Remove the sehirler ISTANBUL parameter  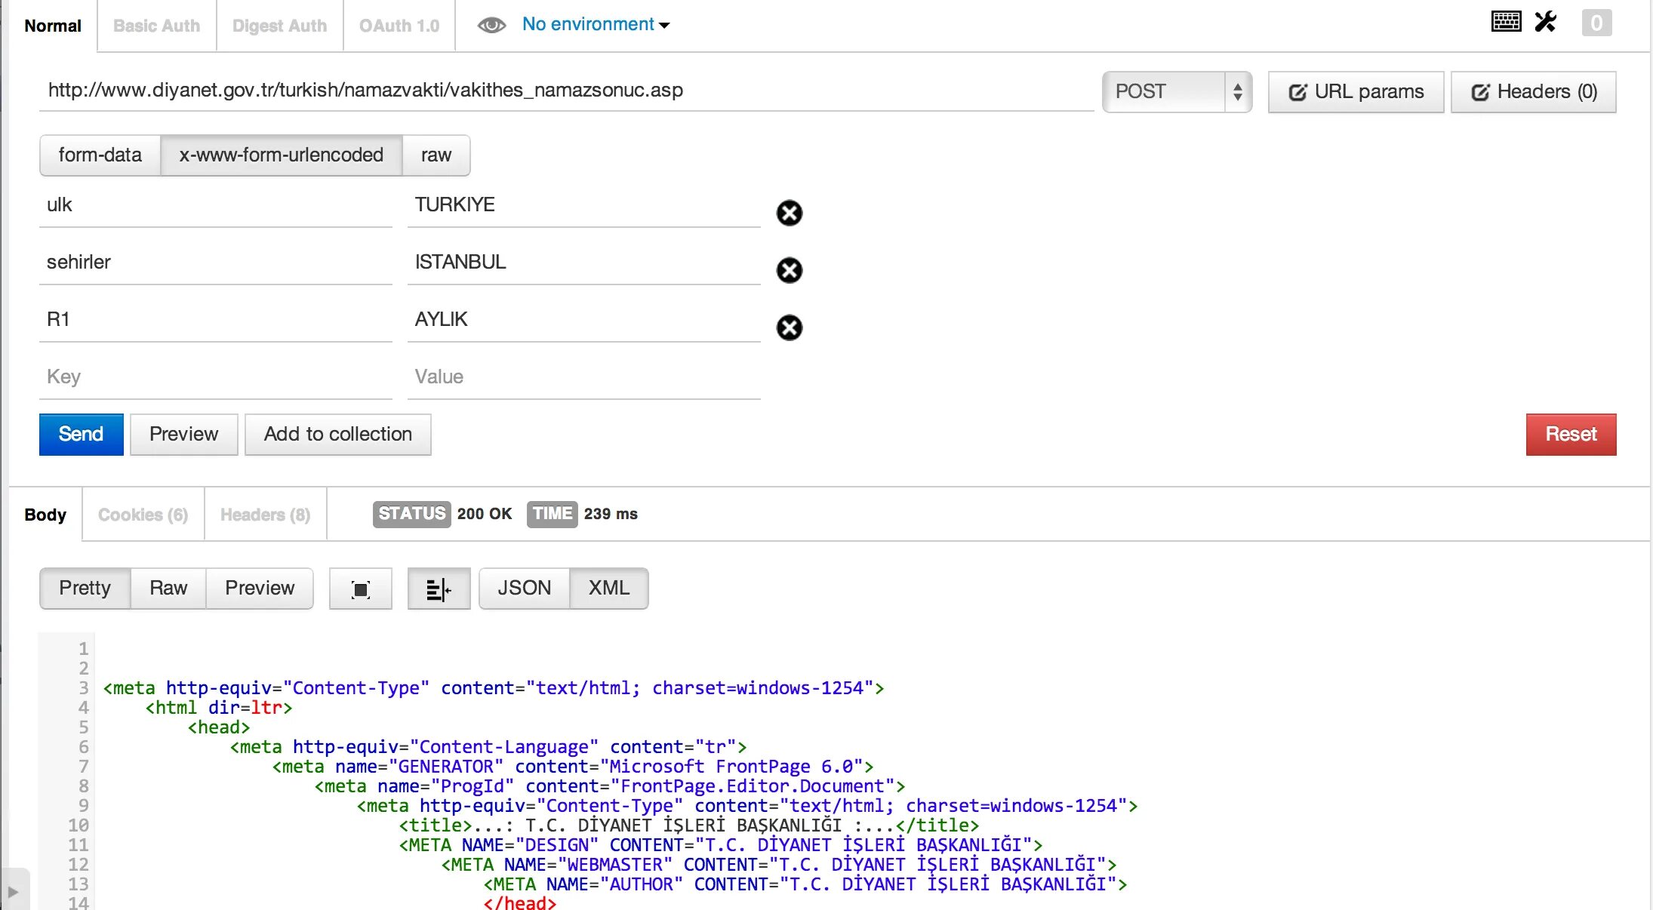pos(788,270)
